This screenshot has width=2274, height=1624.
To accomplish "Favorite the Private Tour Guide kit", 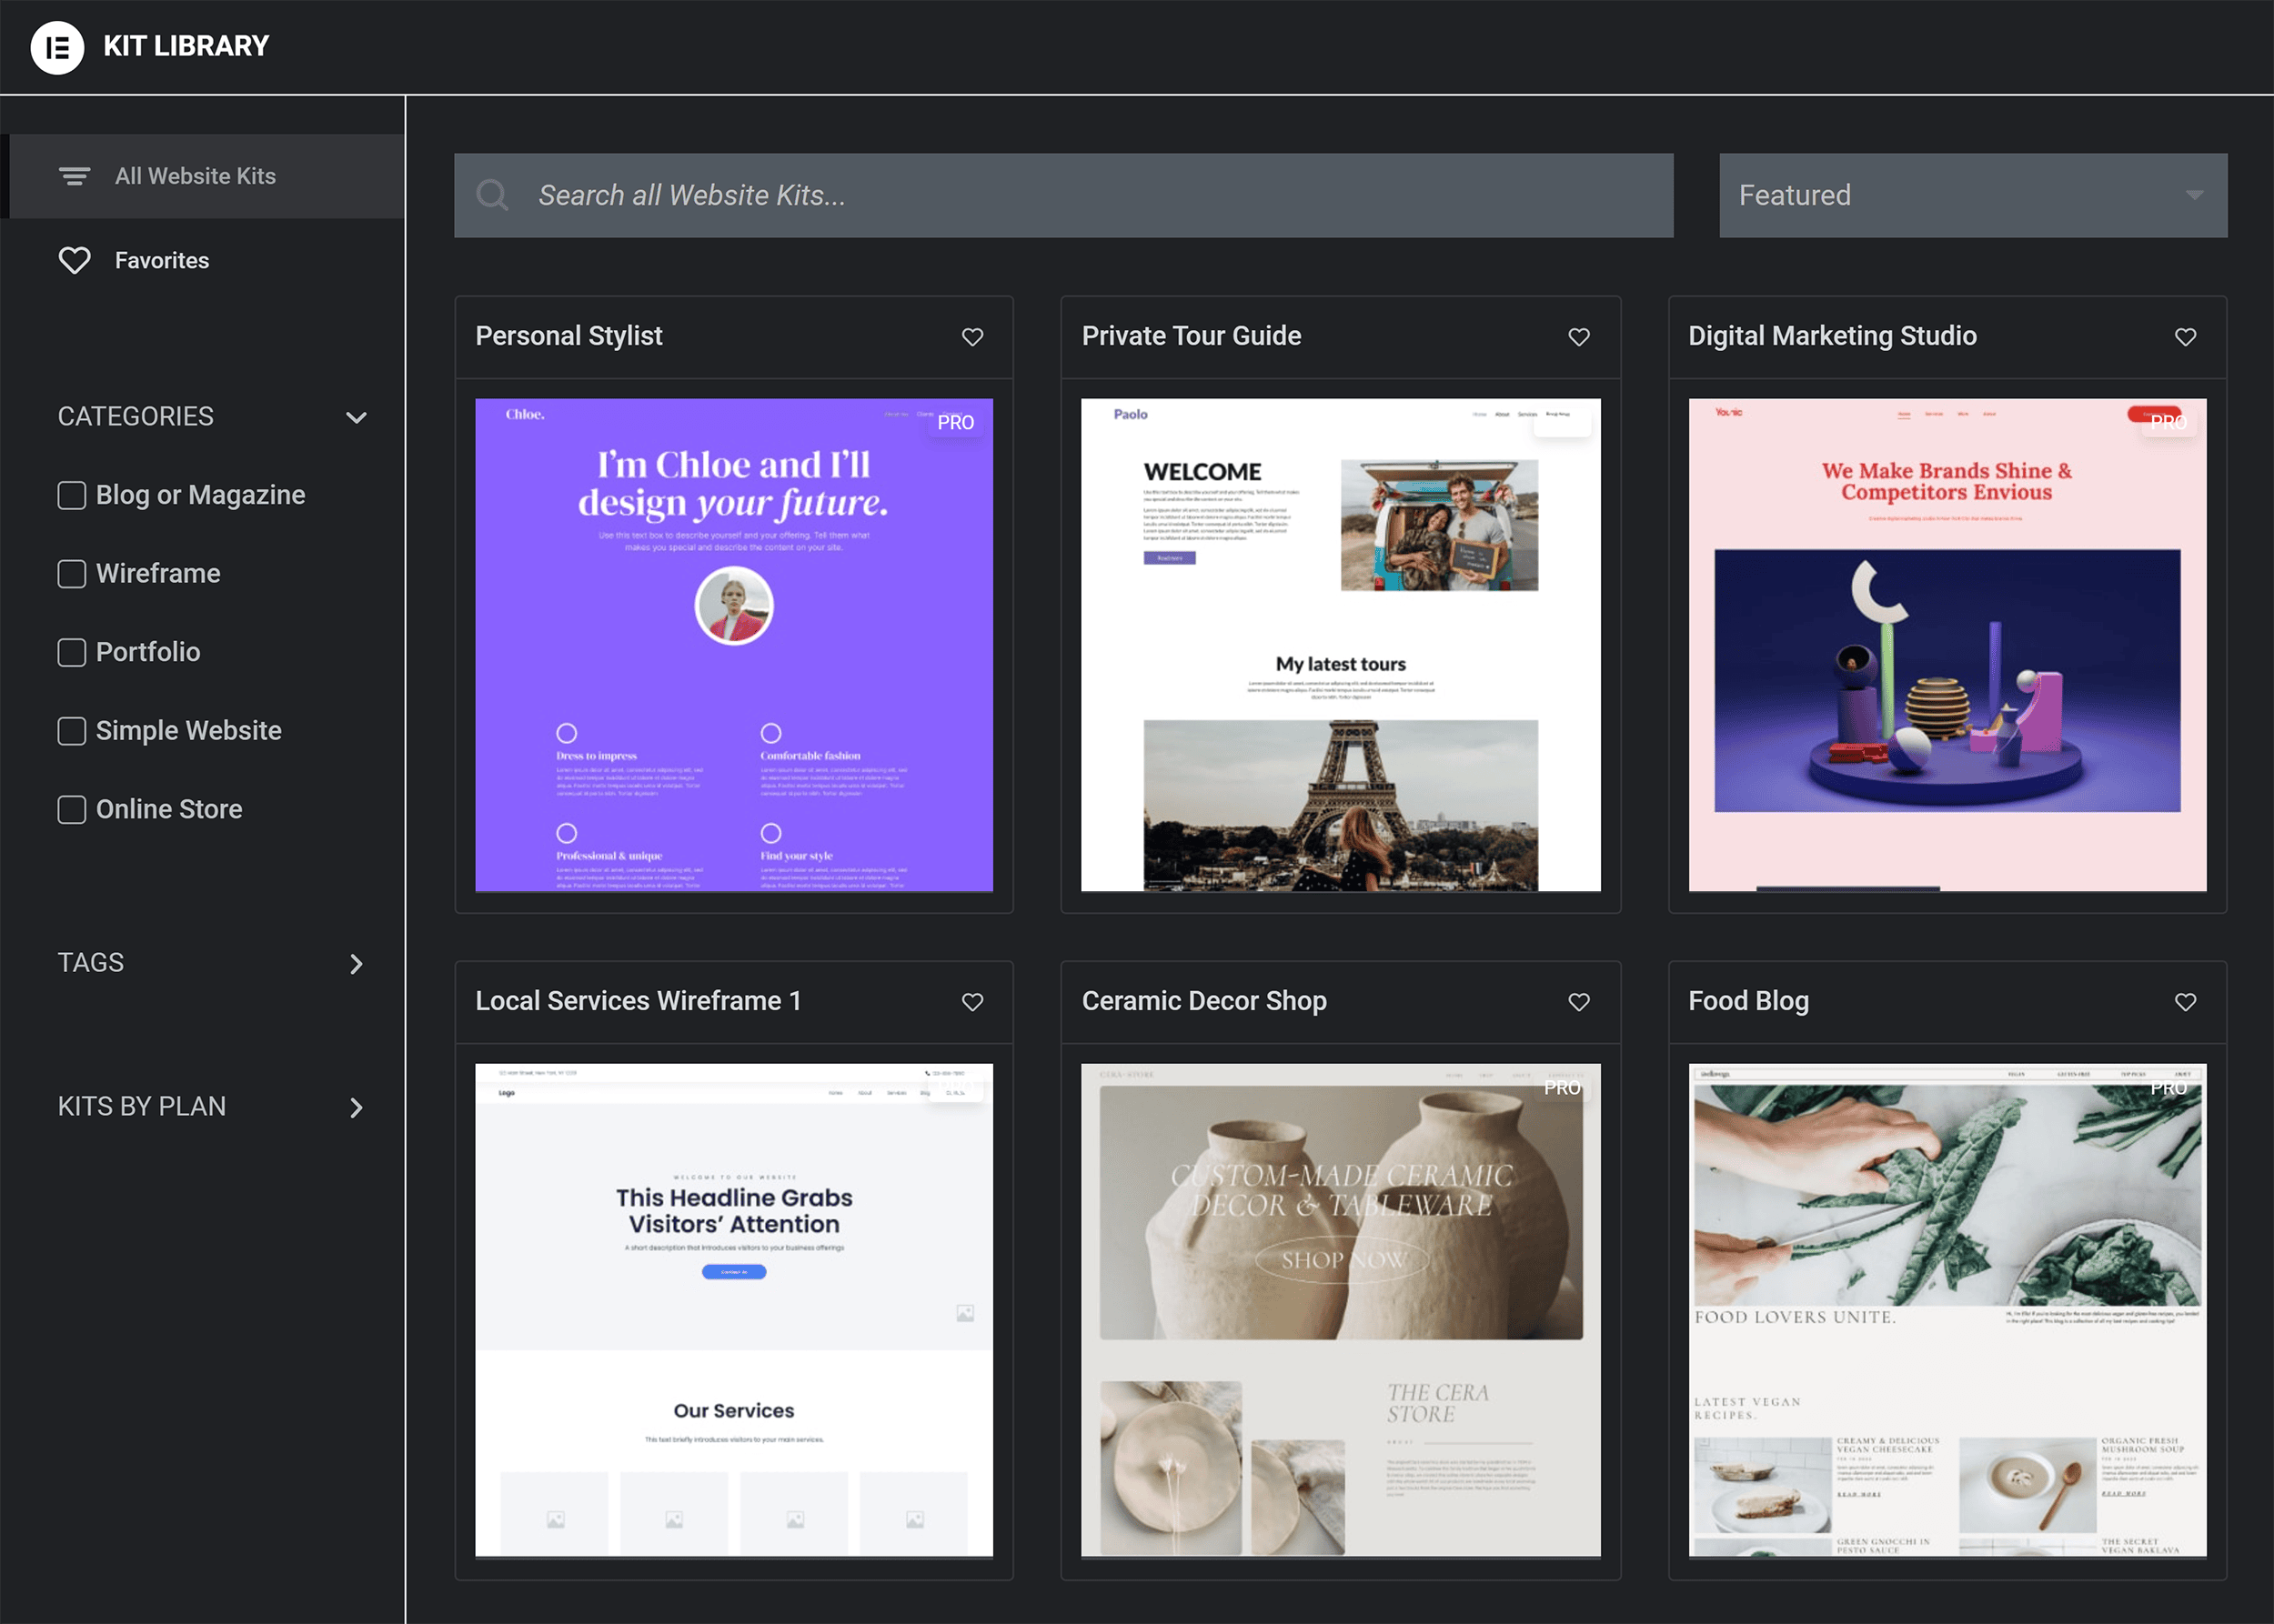I will 1579,337.
